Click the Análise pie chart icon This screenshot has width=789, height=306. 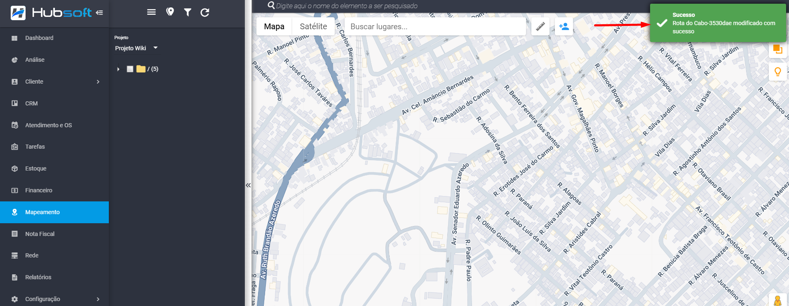pyautogui.click(x=14, y=60)
